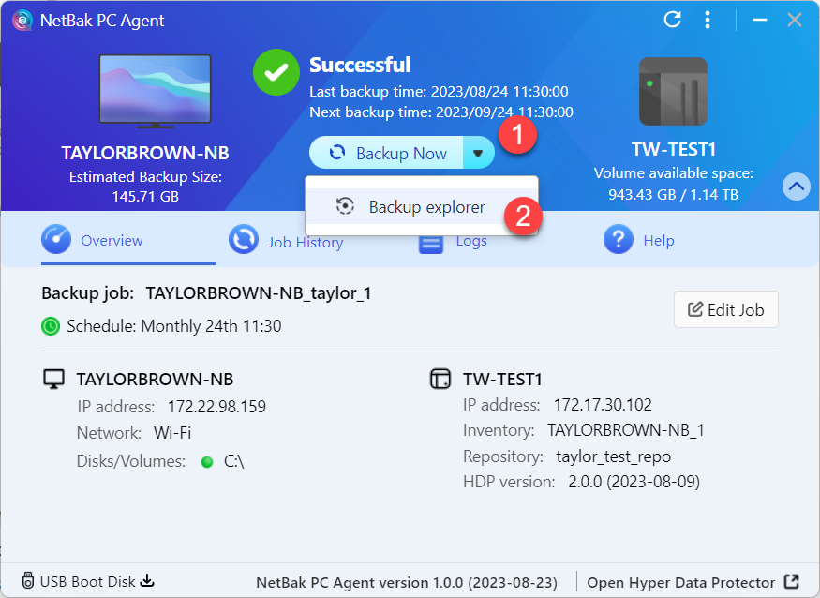
Task: Open the Backup Now dropdown arrow
Action: click(x=478, y=153)
